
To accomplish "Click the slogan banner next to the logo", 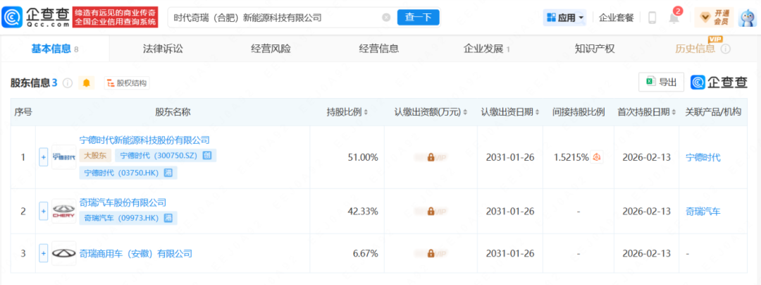I will (x=116, y=18).
